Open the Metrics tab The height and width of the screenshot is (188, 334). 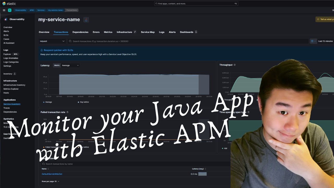pos(108,32)
